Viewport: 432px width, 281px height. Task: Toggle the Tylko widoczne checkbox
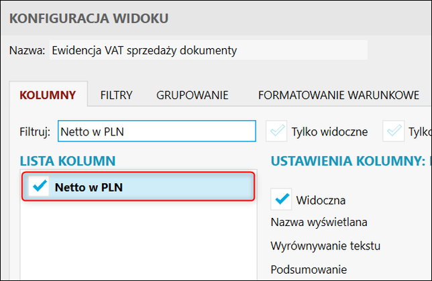pyautogui.click(x=277, y=131)
